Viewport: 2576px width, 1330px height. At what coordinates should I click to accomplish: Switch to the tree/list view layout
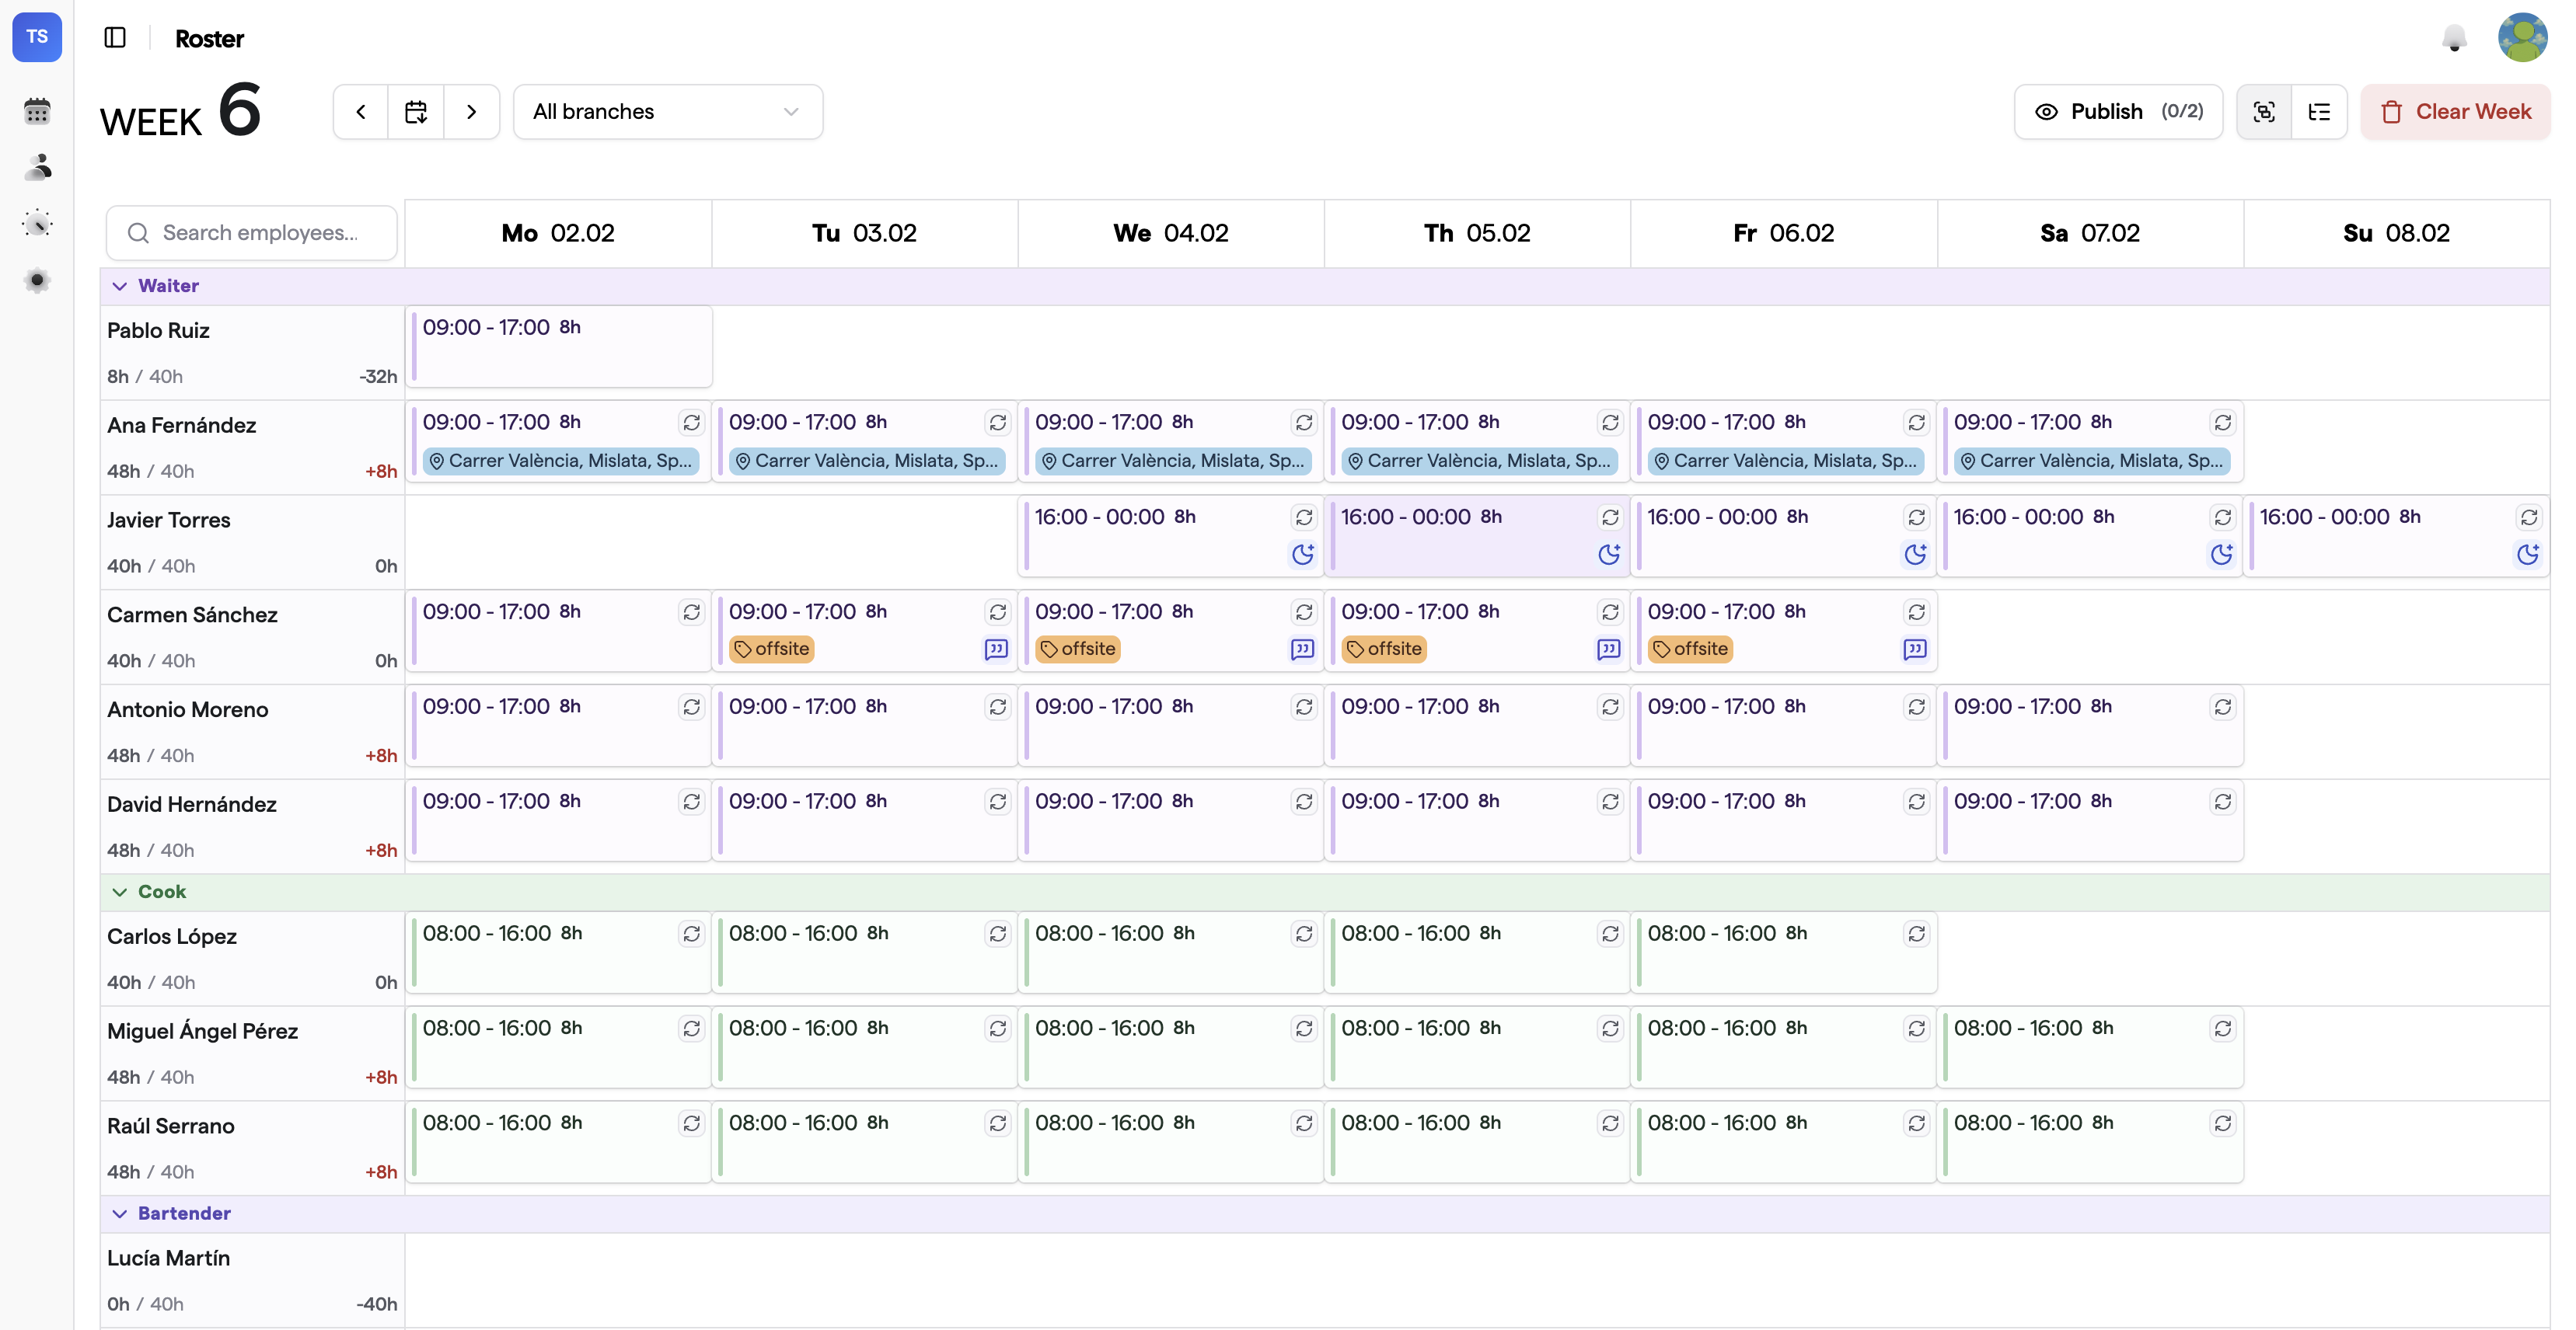click(x=2319, y=111)
